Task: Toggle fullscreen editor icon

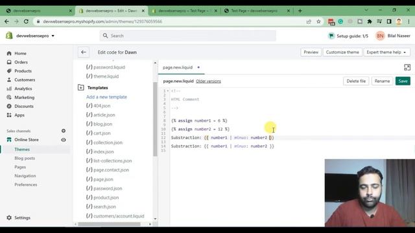Action: (x=407, y=67)
